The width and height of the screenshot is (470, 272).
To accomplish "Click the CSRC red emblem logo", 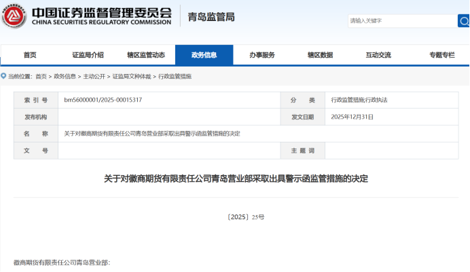I will tap(14, 18).
